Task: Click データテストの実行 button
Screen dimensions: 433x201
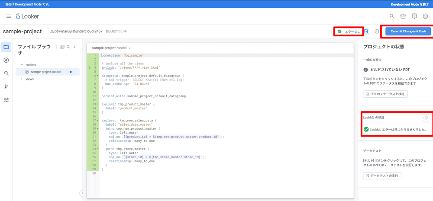Action: tap(382, 175)
